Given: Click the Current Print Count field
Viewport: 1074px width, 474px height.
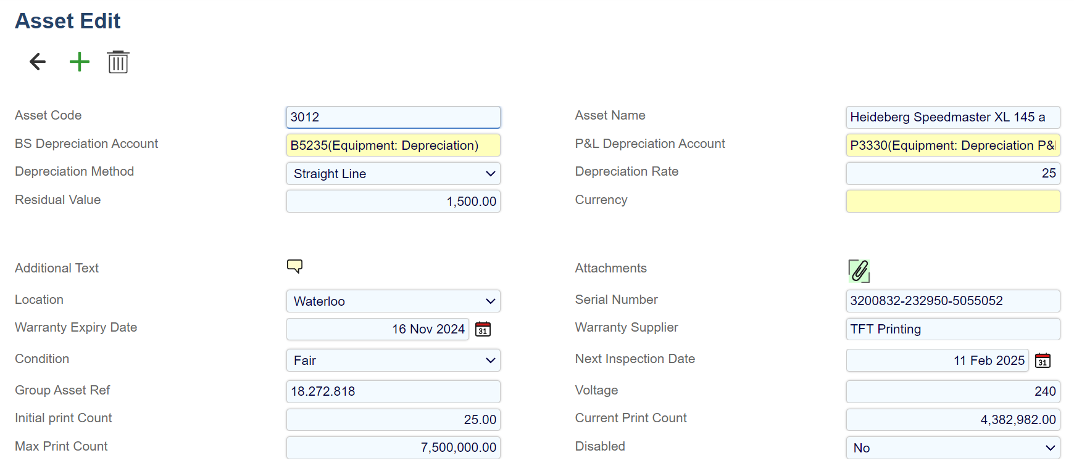Looking at the screenshot, I should click(x=952, y=420).
